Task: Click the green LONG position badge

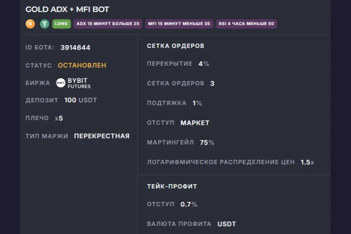Action: [x=61, y=24]
